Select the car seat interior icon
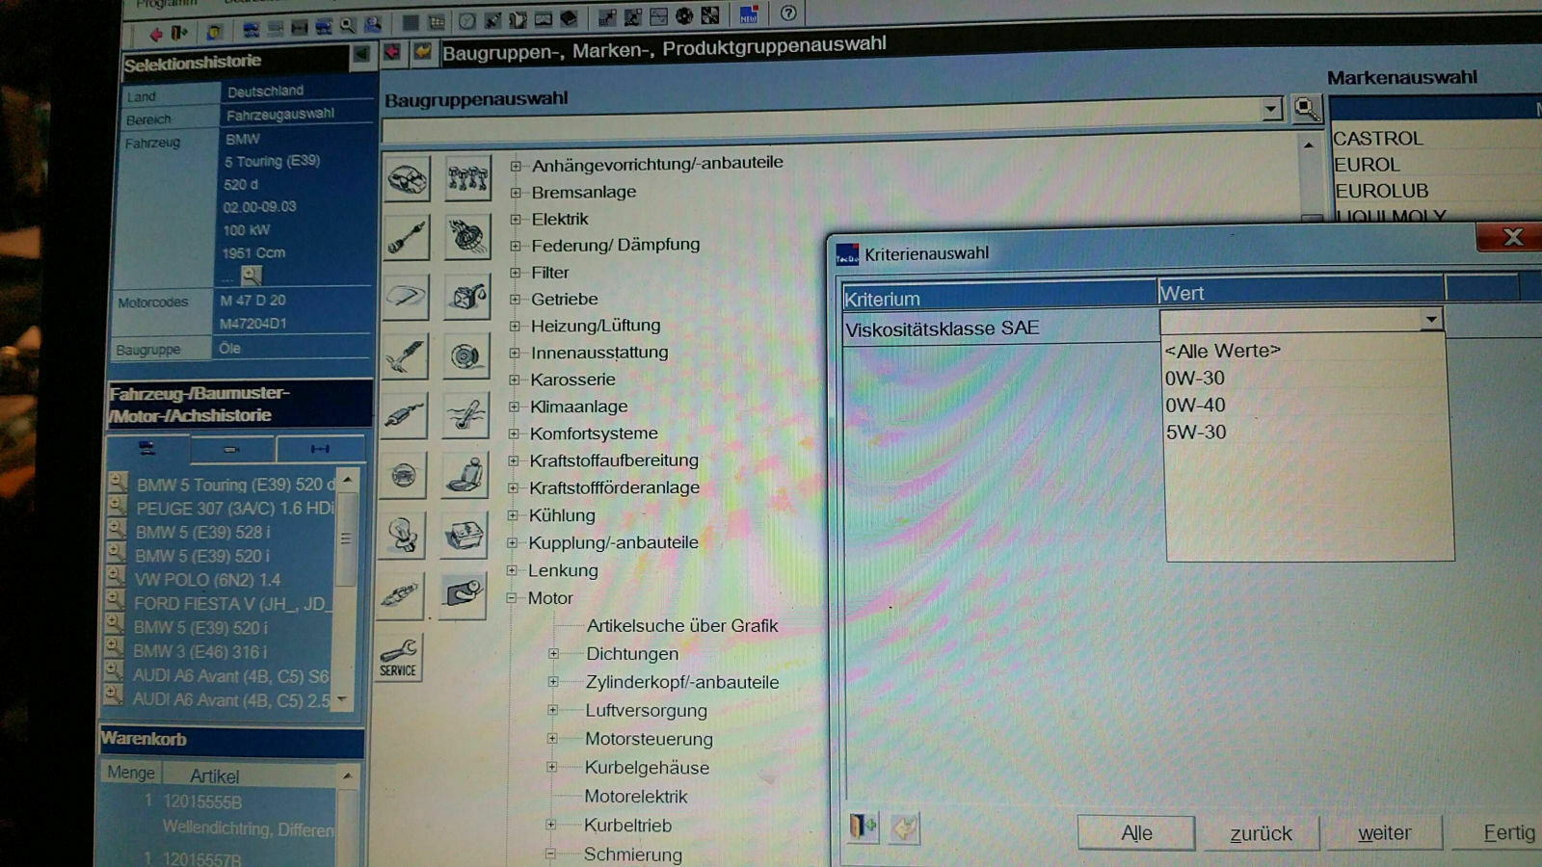This screenshot has width=1542, height=867. 465,475
